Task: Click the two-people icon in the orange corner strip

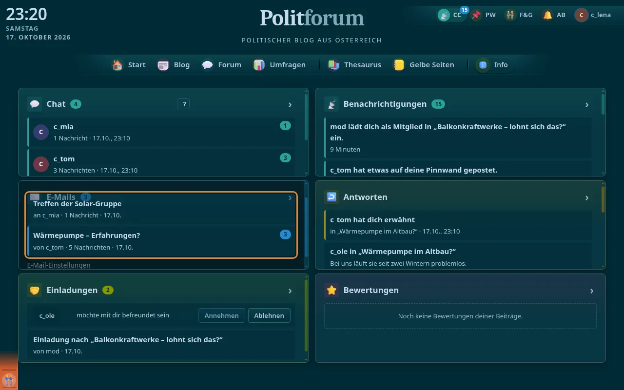Action: (x=9, y=379)
